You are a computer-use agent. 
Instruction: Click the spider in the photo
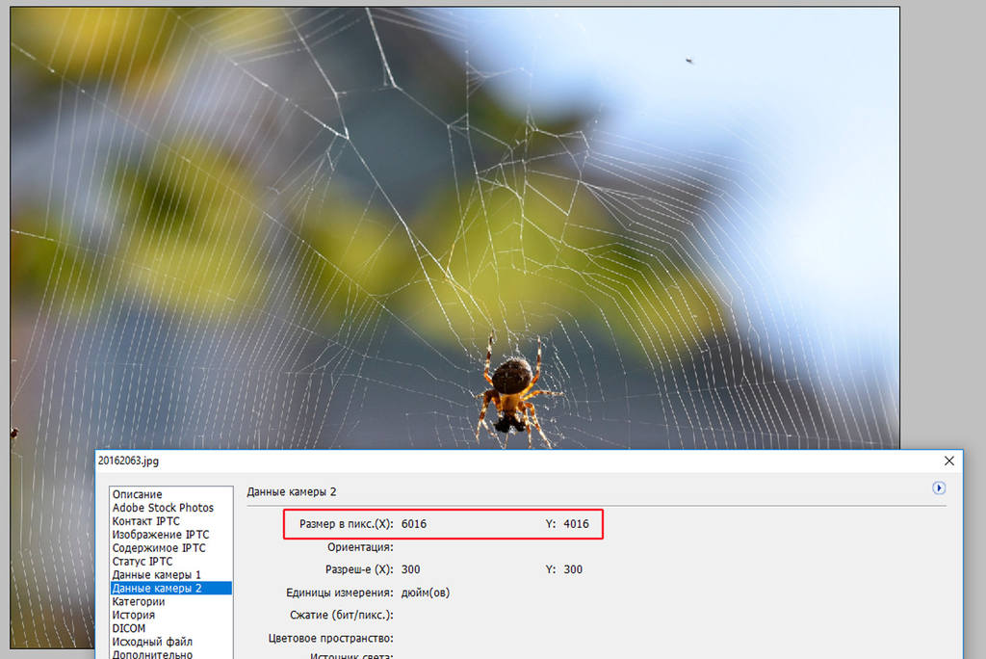[x=514, y=391]
